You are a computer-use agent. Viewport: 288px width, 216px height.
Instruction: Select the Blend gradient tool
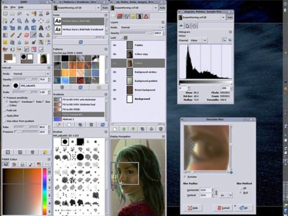5,35
